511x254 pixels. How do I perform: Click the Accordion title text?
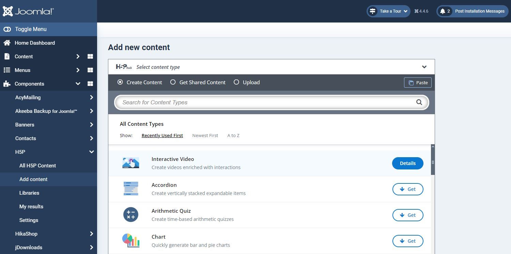tap(164, 185)
